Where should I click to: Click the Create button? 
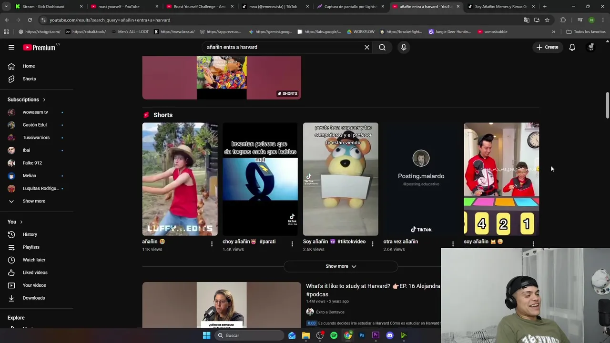pos(547,47)
